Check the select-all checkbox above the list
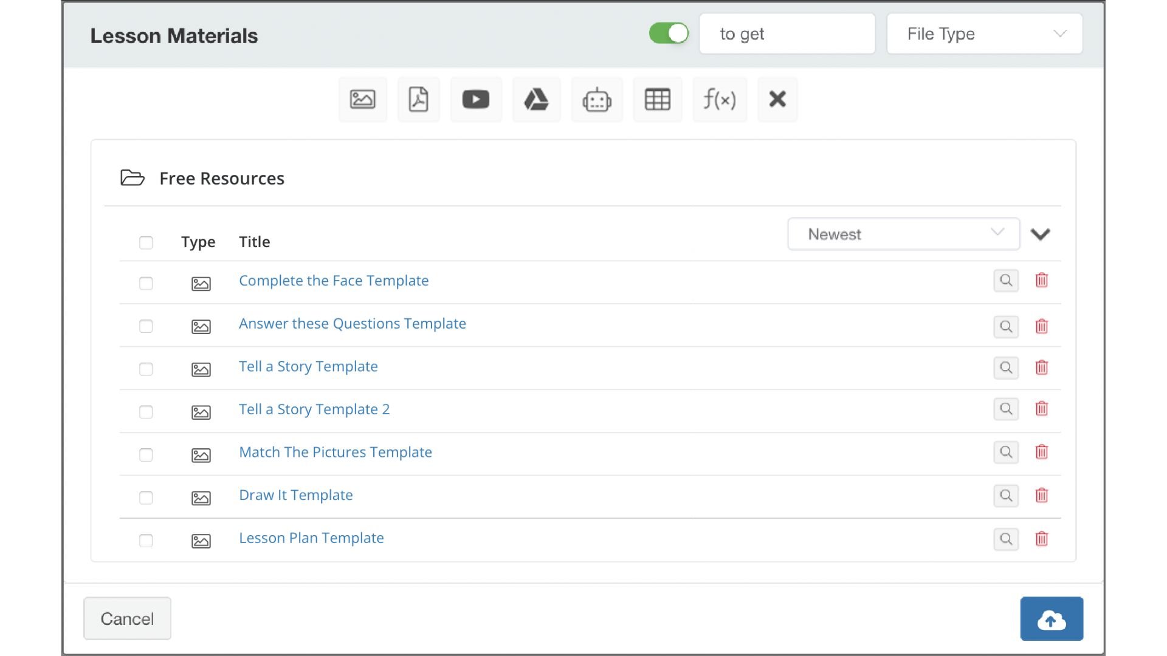 pyautogui.click(x=146, y=242)
